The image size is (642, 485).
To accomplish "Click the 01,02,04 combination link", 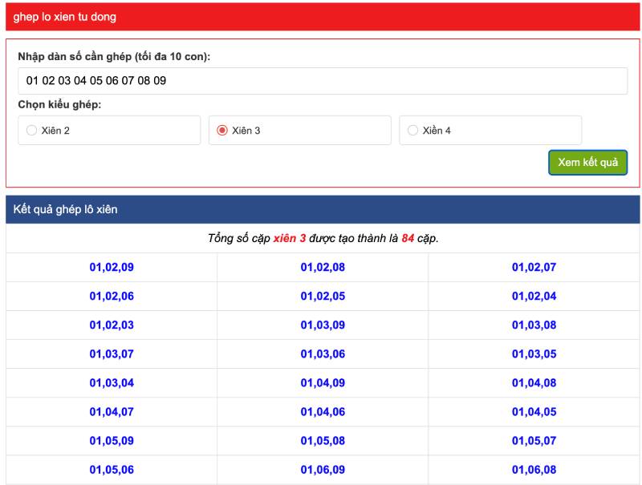I will pyautogui.click(x=534, y=297).
